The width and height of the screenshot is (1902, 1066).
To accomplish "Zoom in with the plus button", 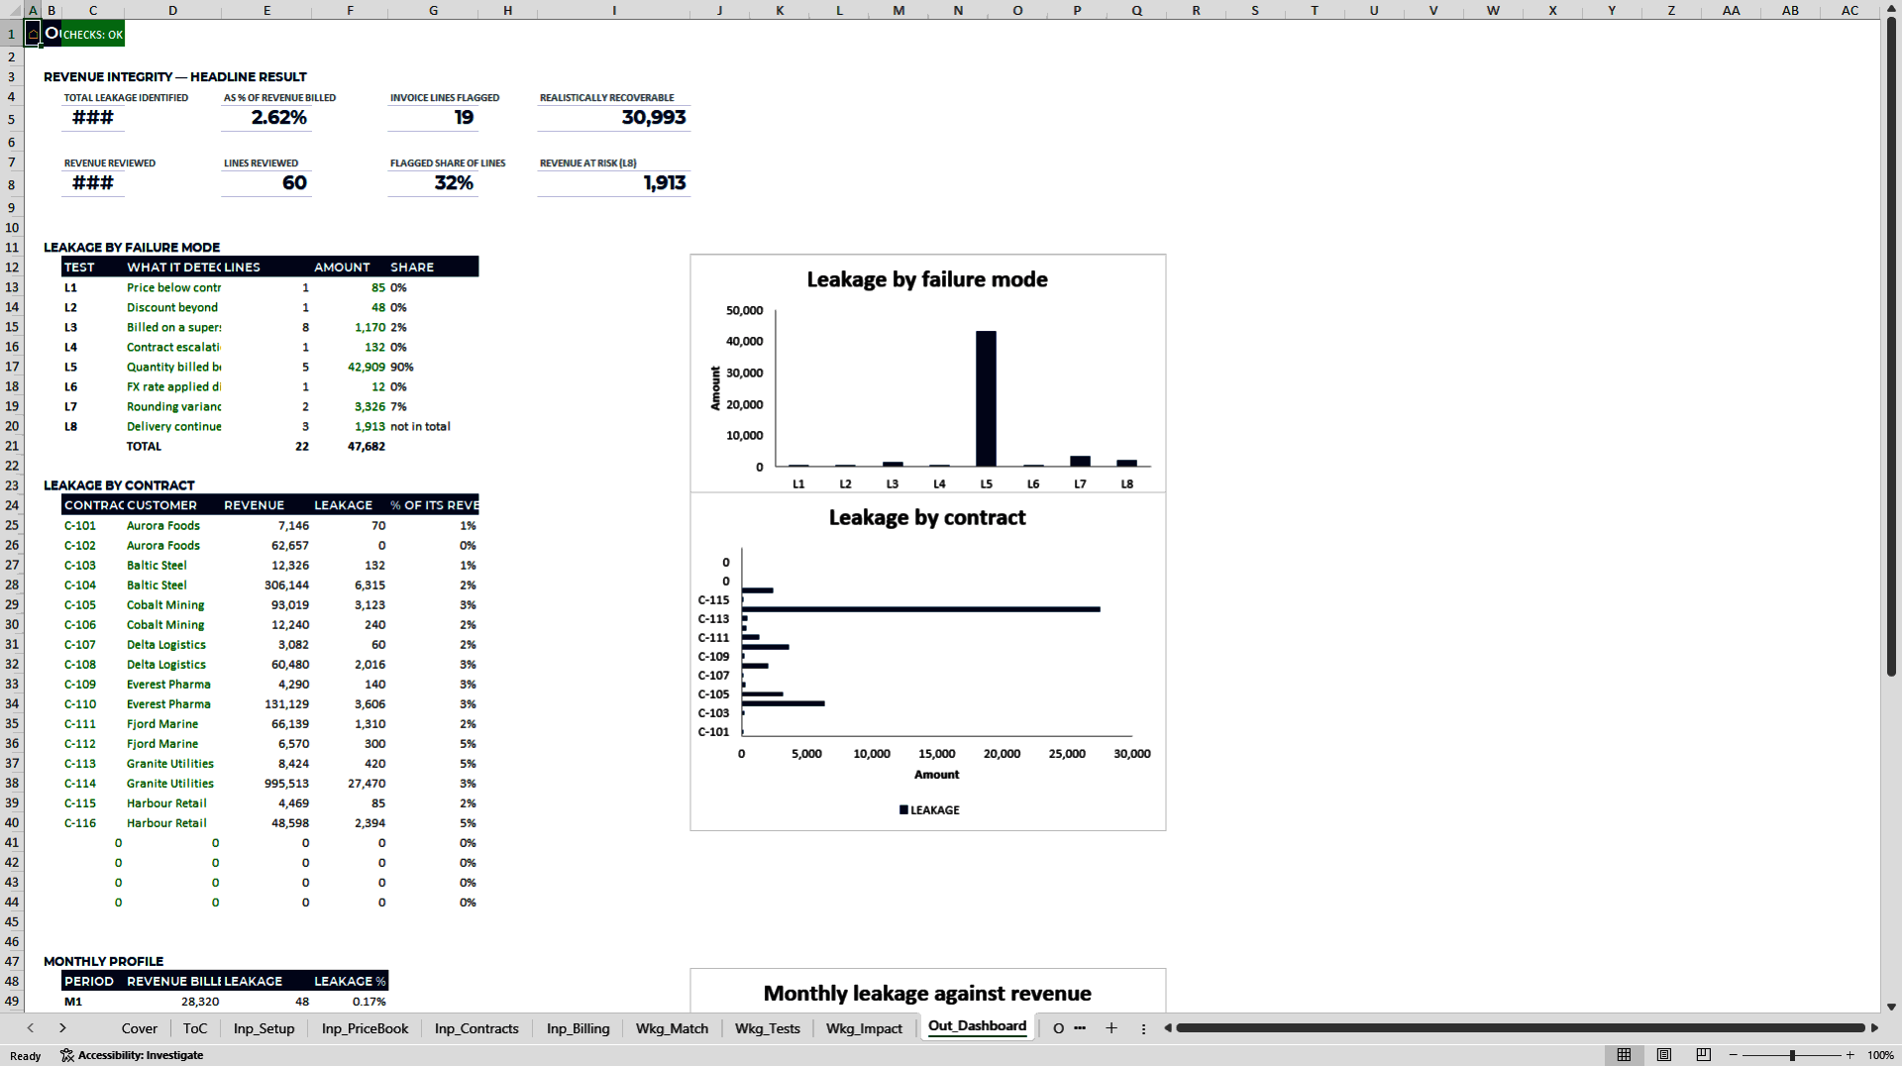I will pyautogui.click(x=1849, y=1055).
